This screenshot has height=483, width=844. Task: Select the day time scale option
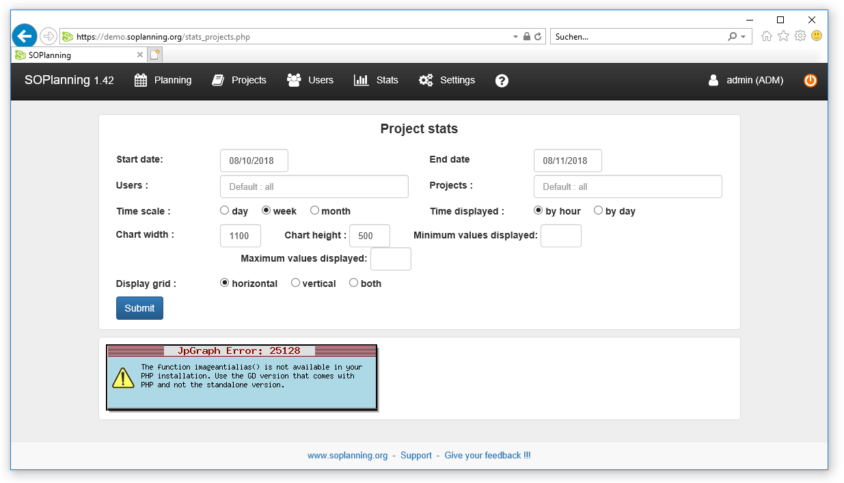[x=225, y=211]
